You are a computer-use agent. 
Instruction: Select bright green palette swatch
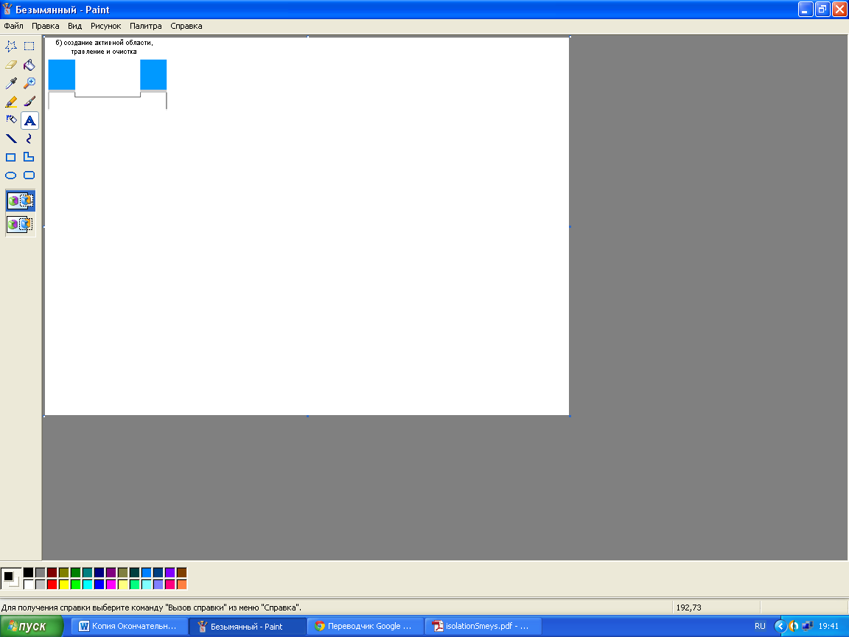(x=76, y=585)
